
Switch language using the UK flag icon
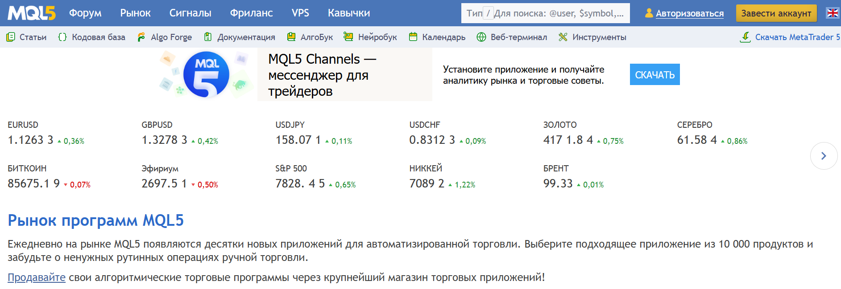click(x=833, y=13)
